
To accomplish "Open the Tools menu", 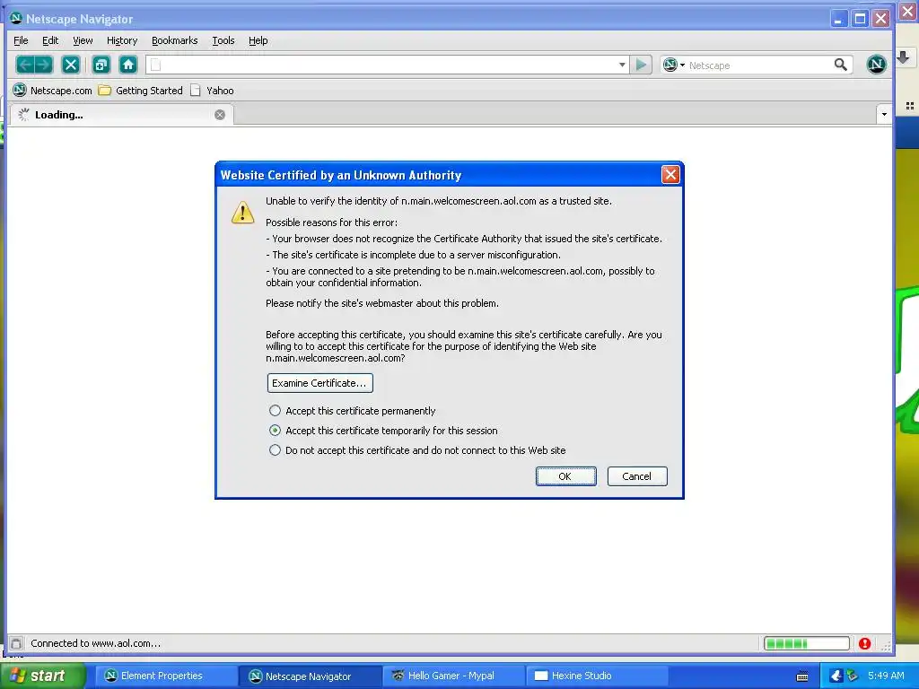I will [x=223, y=40].
